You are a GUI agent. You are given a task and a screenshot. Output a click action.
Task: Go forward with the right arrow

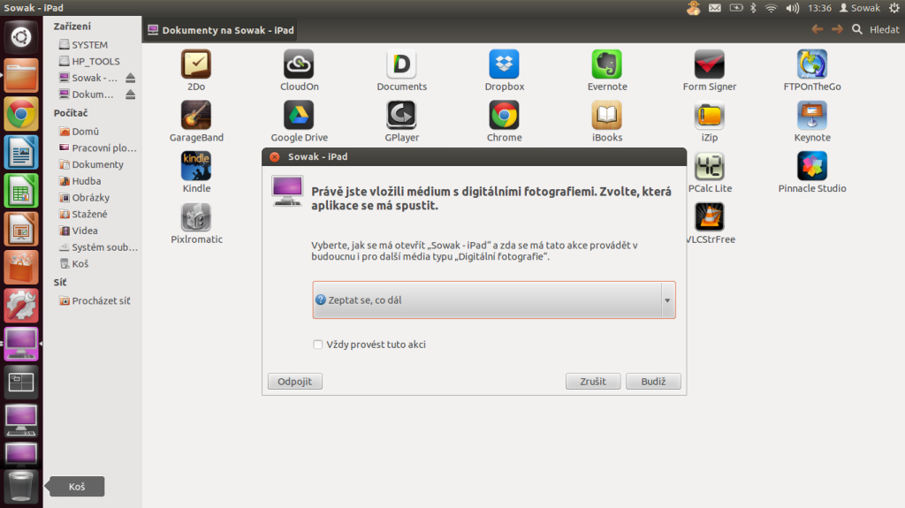(837, 29)
